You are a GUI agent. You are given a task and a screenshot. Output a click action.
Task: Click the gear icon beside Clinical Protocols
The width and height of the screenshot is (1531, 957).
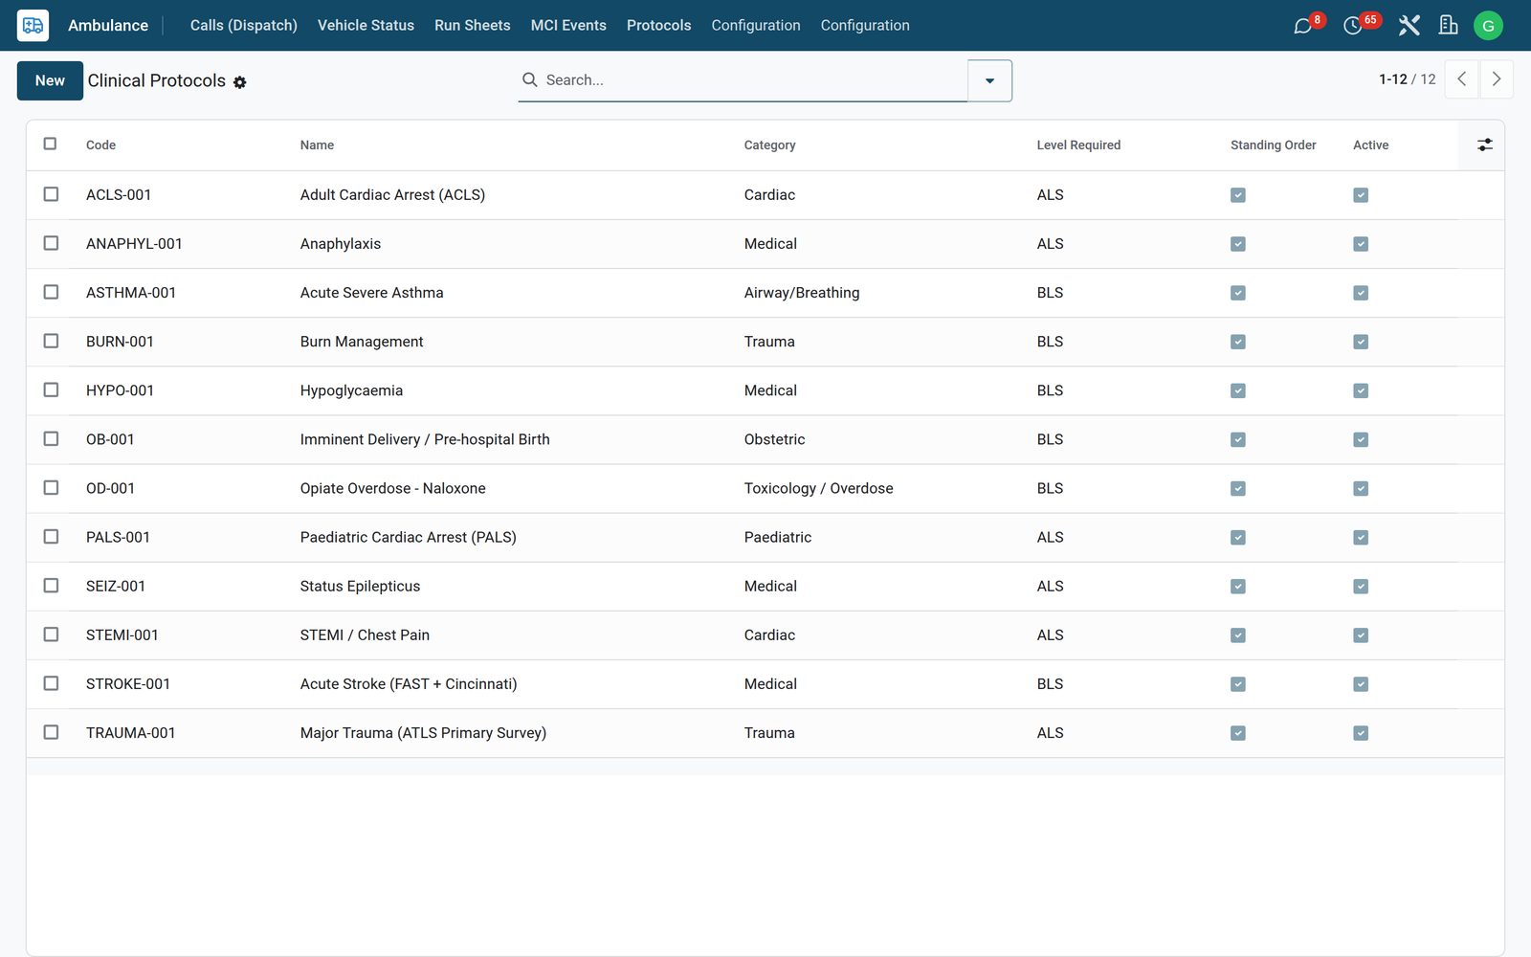pos(240,82)
